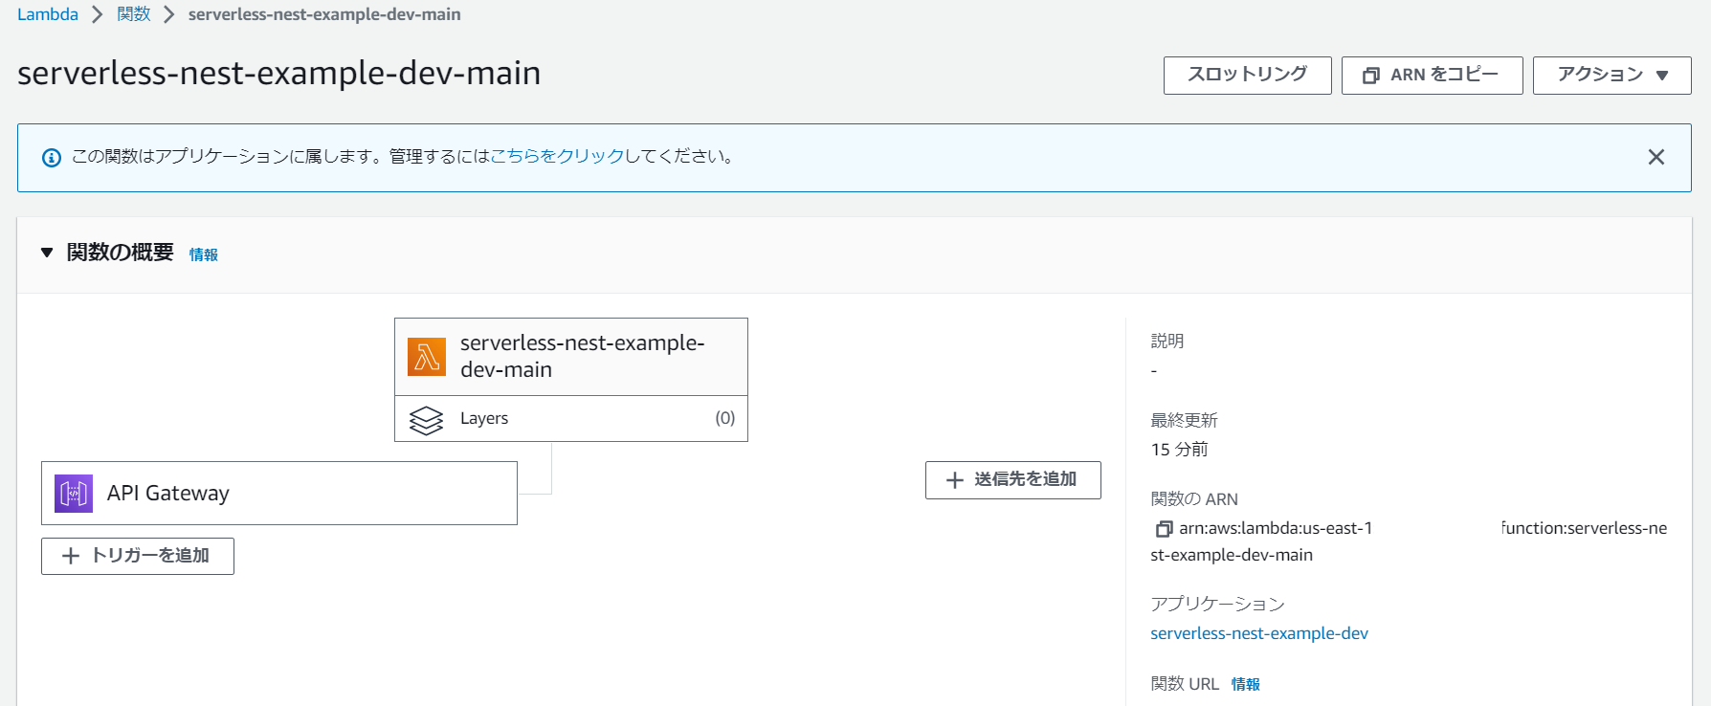Click the Layers stack icon
Image resolution: width=1711 pixels, height=706 pixels.
[426, 420]
